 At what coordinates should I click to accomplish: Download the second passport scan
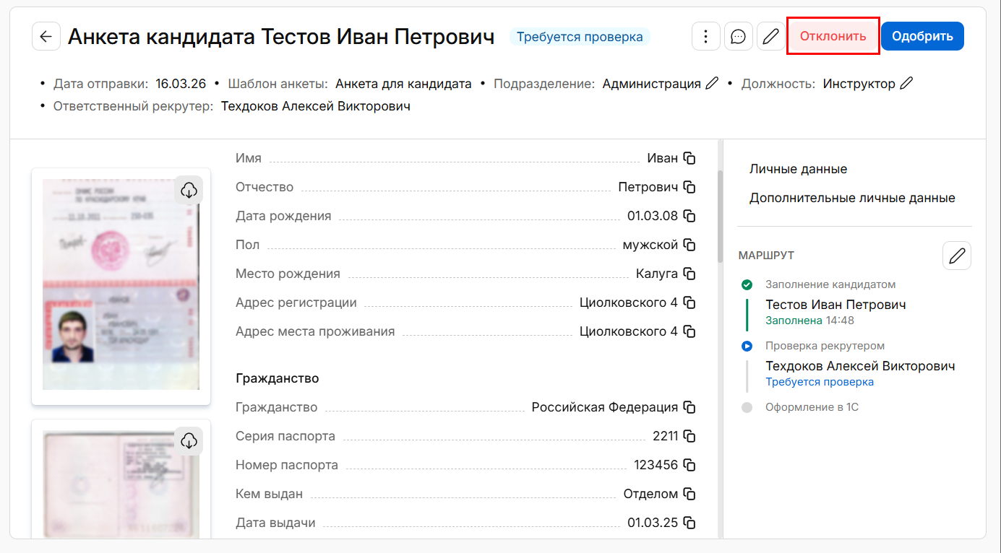click(x=189, y=440)
